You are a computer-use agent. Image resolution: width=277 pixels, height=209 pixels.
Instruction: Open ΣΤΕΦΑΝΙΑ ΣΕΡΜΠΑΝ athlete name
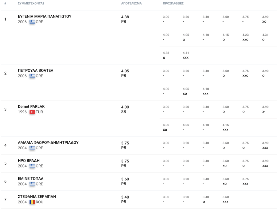37,197
